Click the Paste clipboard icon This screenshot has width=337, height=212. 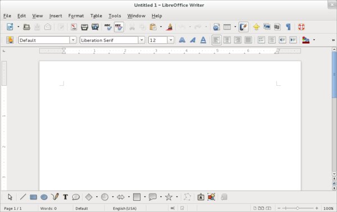[153, 27]
